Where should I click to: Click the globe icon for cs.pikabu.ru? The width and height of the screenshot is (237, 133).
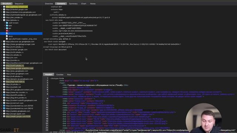[4, 55]
